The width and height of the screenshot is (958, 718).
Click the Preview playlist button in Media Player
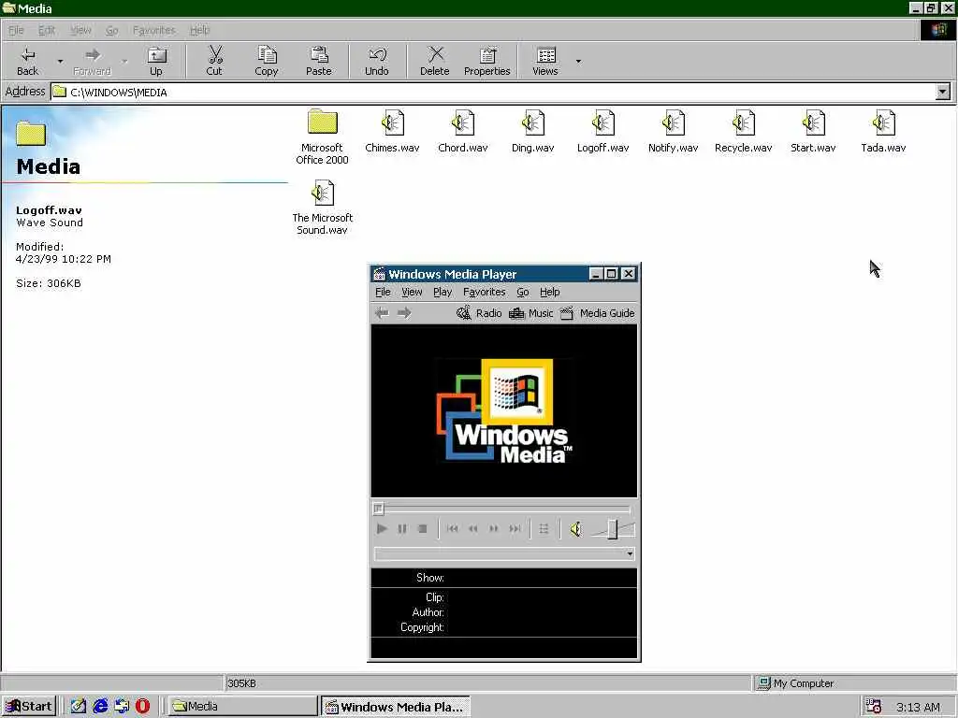click(544, 529)
